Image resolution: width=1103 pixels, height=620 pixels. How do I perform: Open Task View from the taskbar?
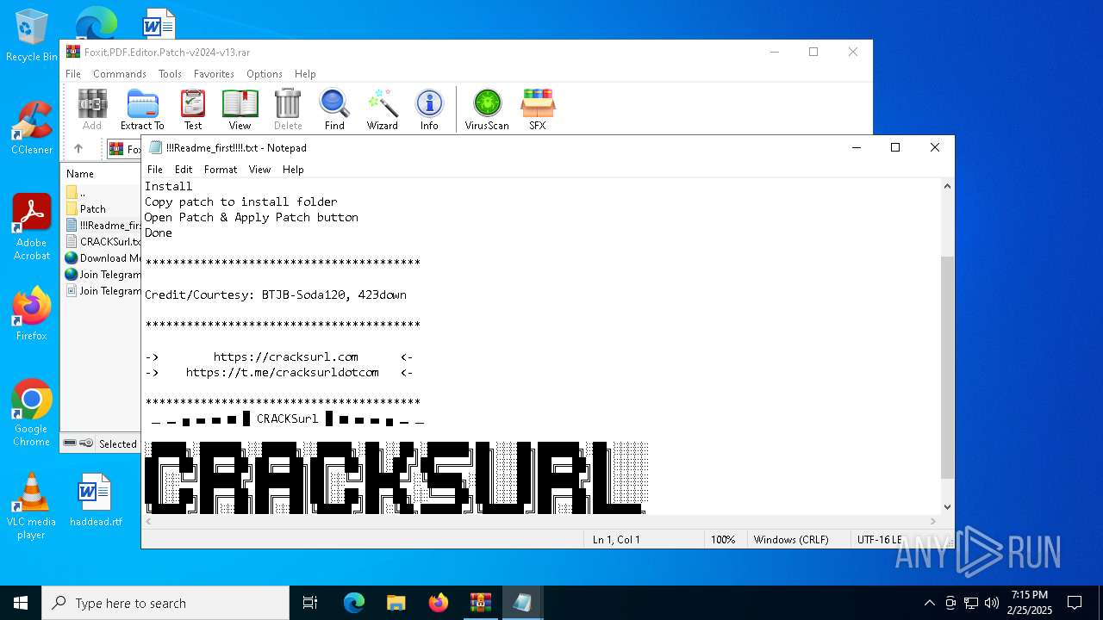click(310, 603)
